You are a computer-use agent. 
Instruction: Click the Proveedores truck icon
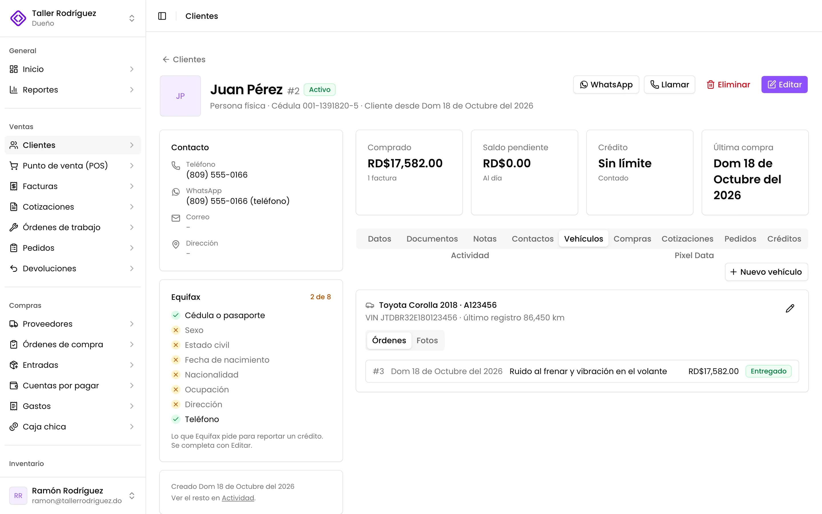point(14,324)
